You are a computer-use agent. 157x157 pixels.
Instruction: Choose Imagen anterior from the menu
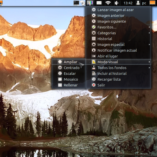[118, 16]
